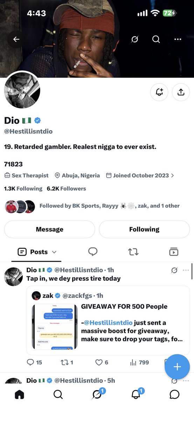The image size is (194, 421).
Task: Open the three-dot profile options menu
Action: click(178, 39)
